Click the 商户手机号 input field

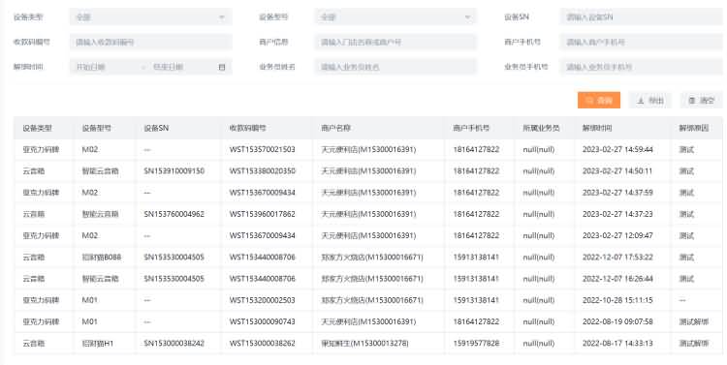tap(641, 43)
